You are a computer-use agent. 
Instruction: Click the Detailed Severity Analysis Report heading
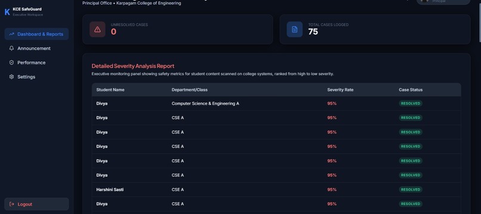[133, 66]
